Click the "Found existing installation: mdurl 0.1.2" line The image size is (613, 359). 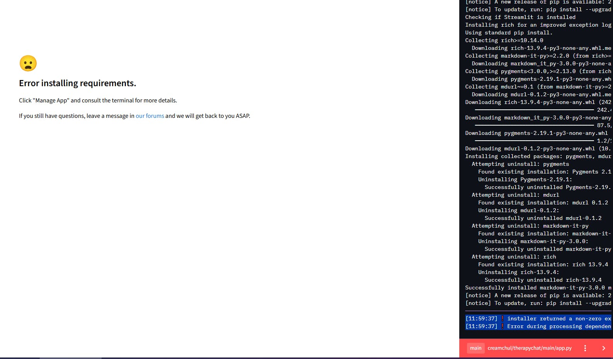point(543,203)
